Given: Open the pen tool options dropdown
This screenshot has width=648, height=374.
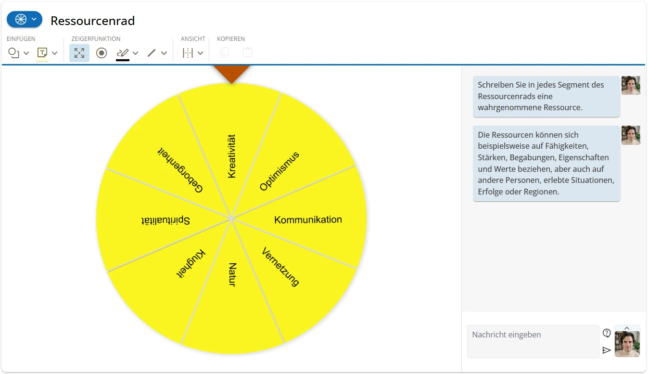Looking at the screenshot, I should click(135, 53).
